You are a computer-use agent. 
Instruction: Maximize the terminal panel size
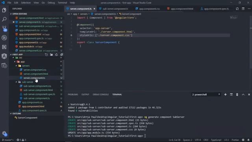[x=243, y=95]
